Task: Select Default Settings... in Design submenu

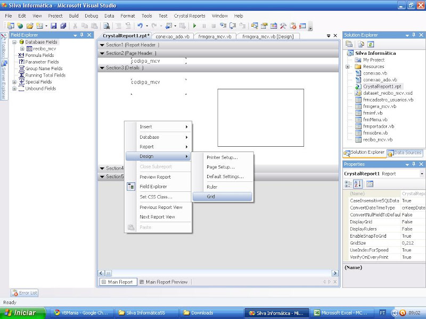Action: (222, 177)
